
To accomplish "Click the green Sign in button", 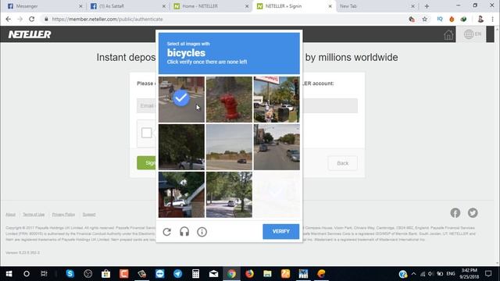I will coord(147,163).
